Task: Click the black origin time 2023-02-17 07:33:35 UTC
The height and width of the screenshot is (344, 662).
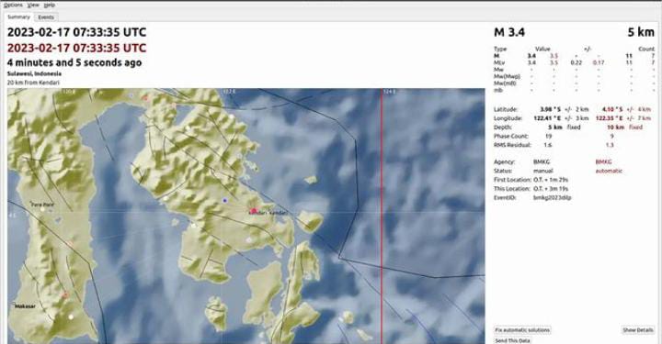Action: tap(77, 32)
